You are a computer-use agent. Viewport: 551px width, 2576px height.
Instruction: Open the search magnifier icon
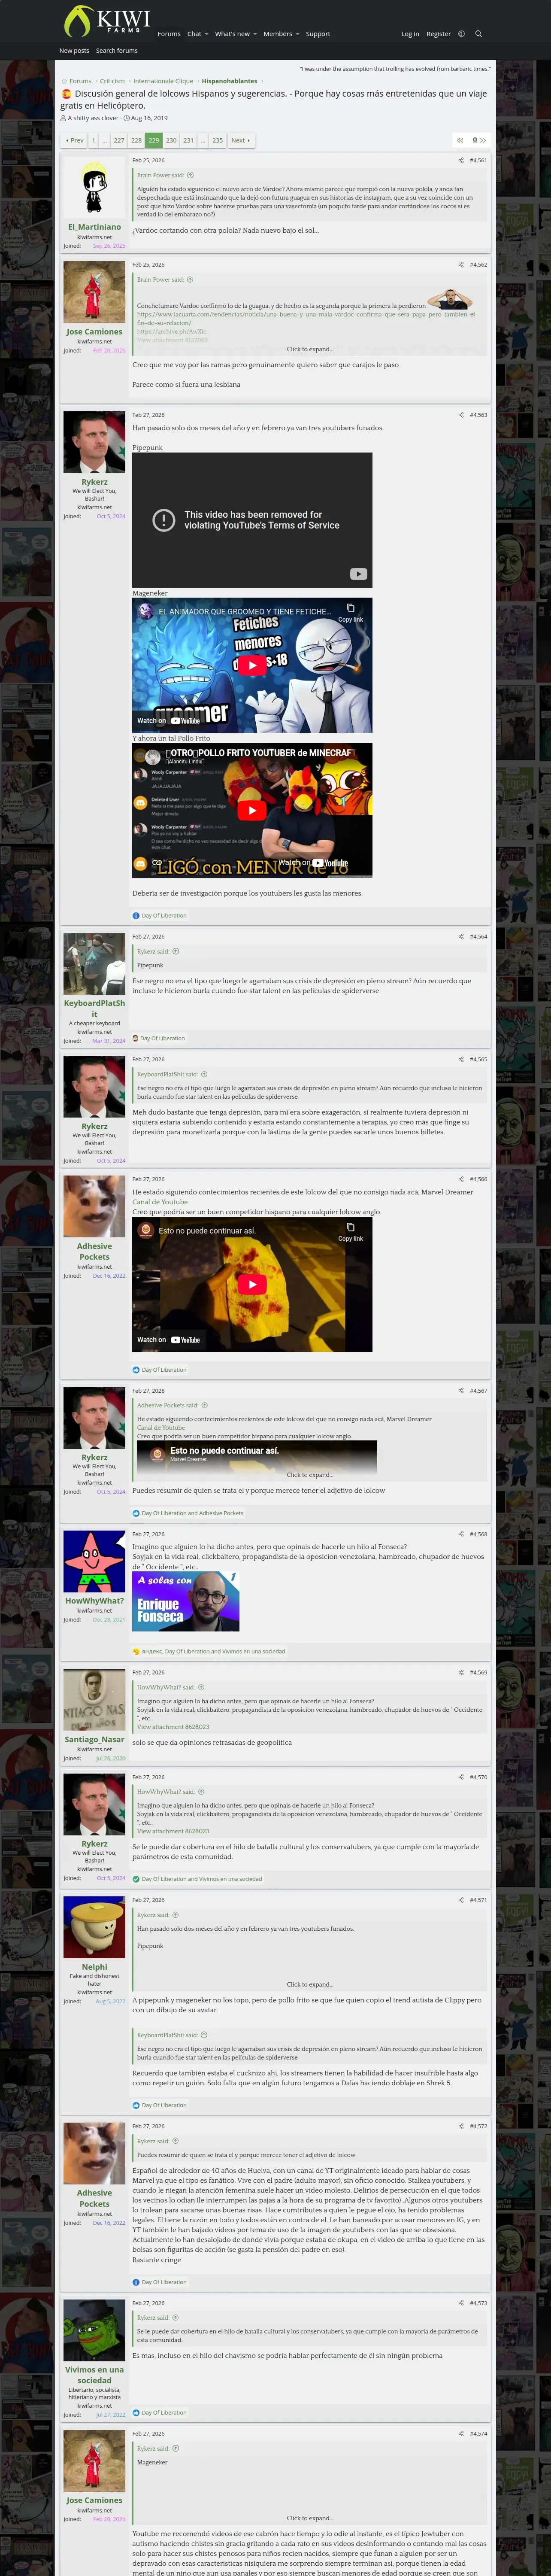click(x=478, y=34)
